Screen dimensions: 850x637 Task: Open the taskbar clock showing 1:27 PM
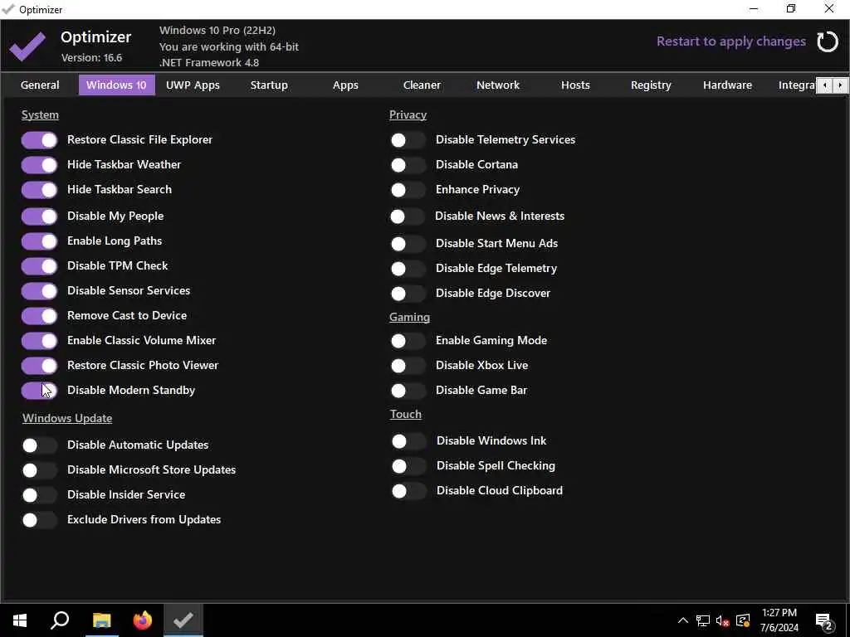tap(779, 620)
